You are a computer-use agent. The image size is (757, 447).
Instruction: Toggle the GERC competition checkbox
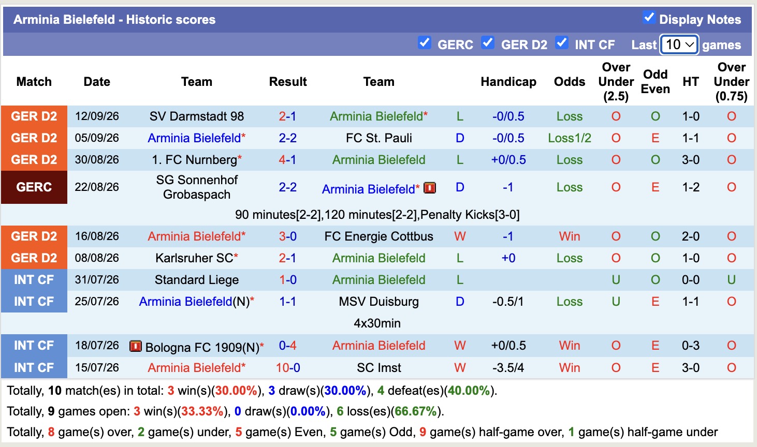pos(425,42)
